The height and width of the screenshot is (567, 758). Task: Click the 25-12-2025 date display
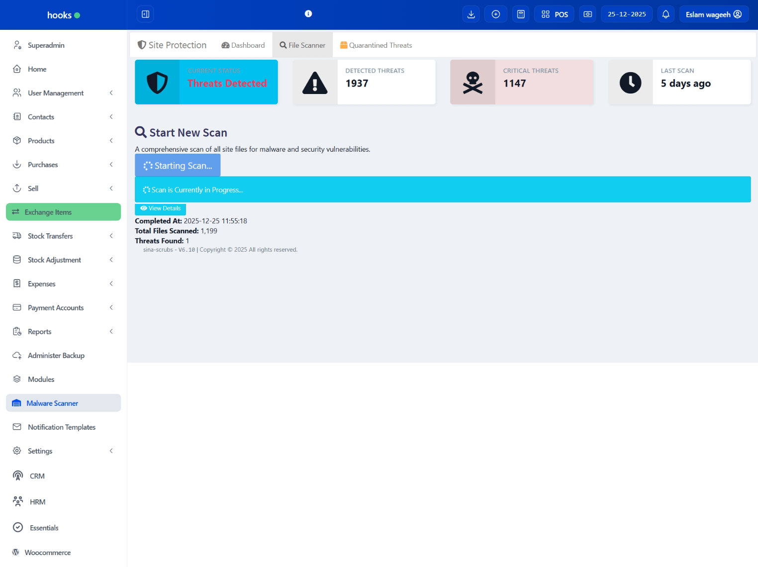pyautogui.click(x=626, y=14)
